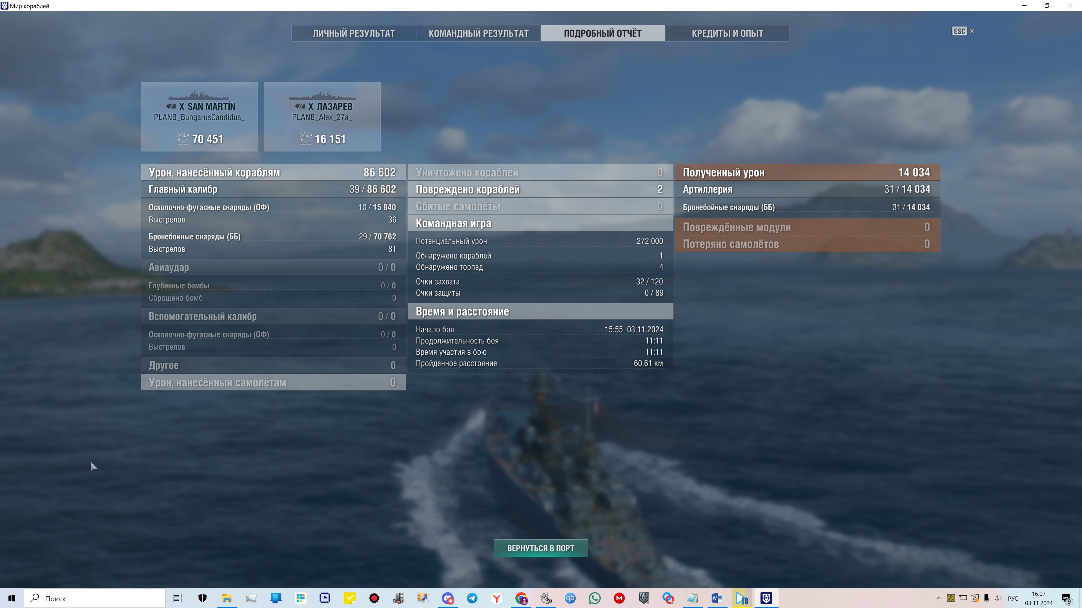Screen dimensions: 1082x608
Task: Click ВЕРНУТЬСЯ В ПОРТ button
Action: point(541,548)
